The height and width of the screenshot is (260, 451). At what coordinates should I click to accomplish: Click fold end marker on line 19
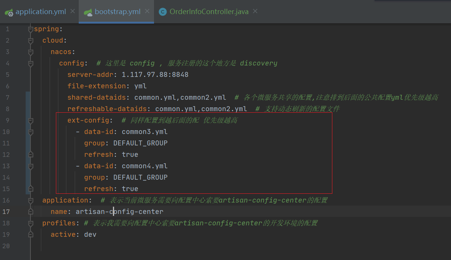[x=30, y=234]
